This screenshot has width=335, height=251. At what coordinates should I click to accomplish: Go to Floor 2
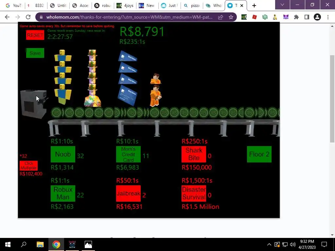pyautogui.click(x=259, y=154)
